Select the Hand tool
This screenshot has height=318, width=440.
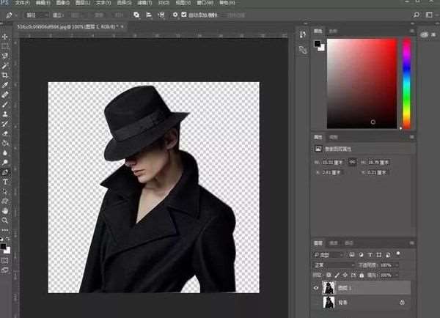click(x=5, y=211)
